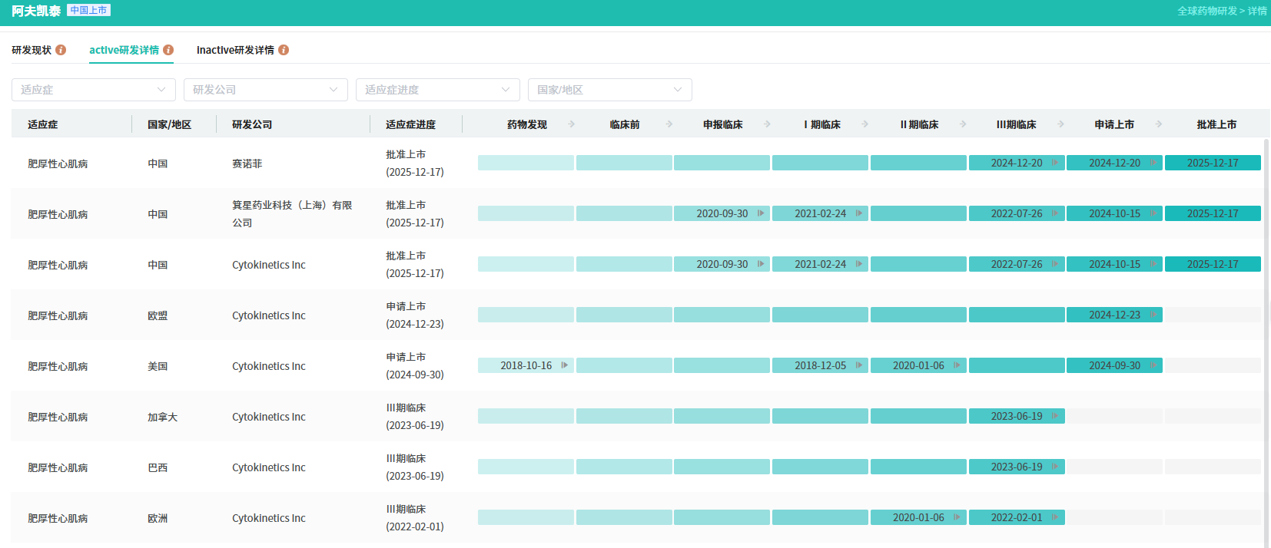Click arrow icon after 申报临床 column header
Screen dimensions: 1271x548
pyautogui.click(x=767, y=124)
